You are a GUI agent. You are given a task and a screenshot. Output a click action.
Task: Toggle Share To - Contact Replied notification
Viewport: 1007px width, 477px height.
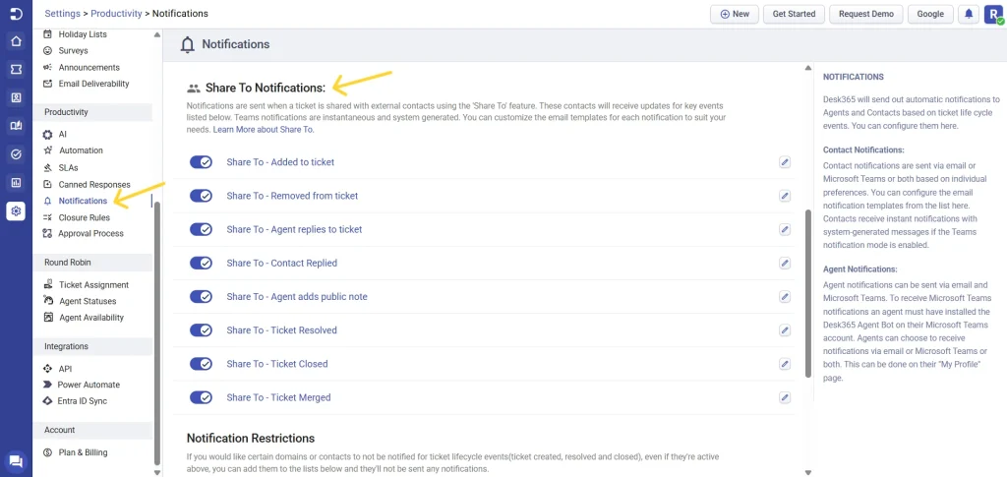tap(201, 264)
